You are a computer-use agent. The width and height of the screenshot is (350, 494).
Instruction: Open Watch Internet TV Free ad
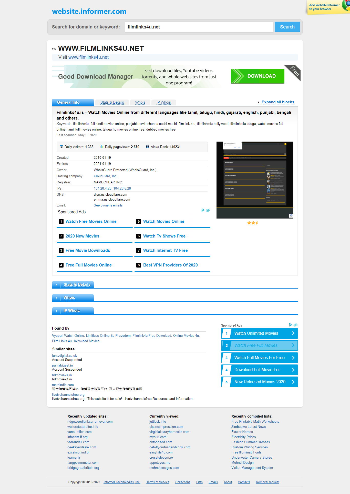[165, 250]
